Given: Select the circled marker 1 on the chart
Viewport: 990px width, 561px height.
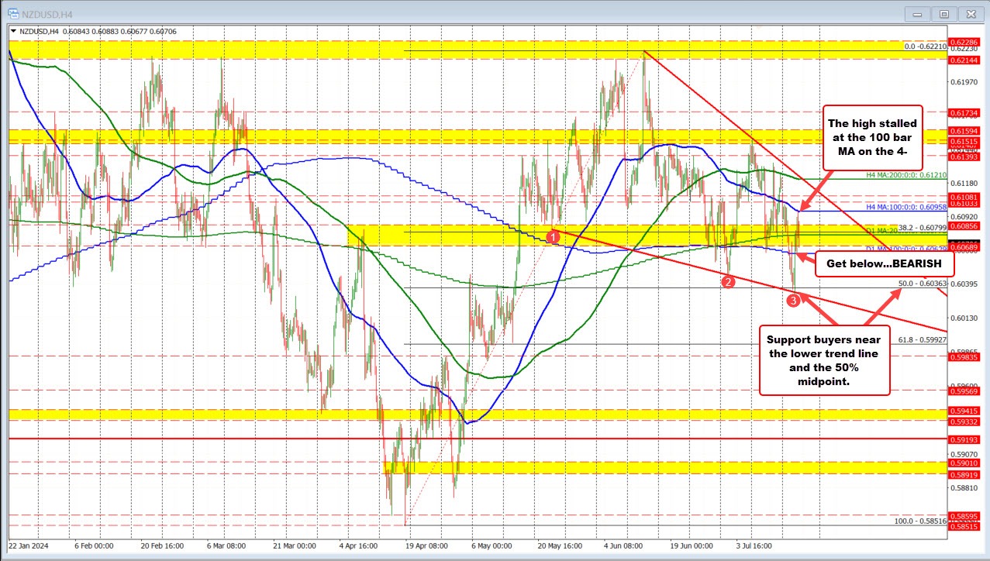Looking at the screenshot, I should pyautogui.click(x=553, y=236).
